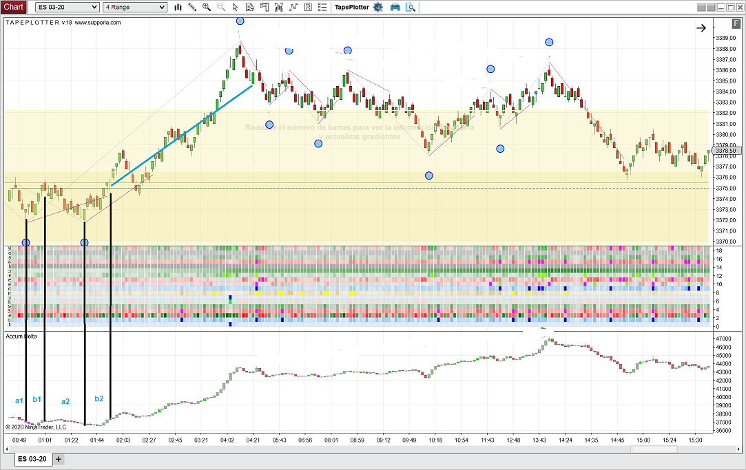The height and width of the screenshot is (470, 746).
Task: Add a new tab with plus button
Action: 59,459
